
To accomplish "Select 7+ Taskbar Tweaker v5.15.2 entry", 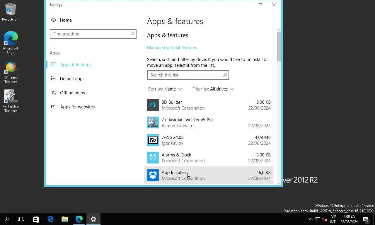I will tap(187, 120).
